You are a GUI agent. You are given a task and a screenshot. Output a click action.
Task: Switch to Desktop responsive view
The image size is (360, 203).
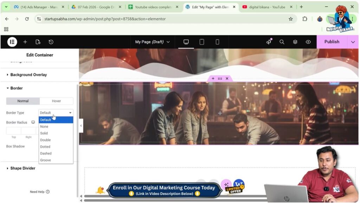[x=186, y=42]
